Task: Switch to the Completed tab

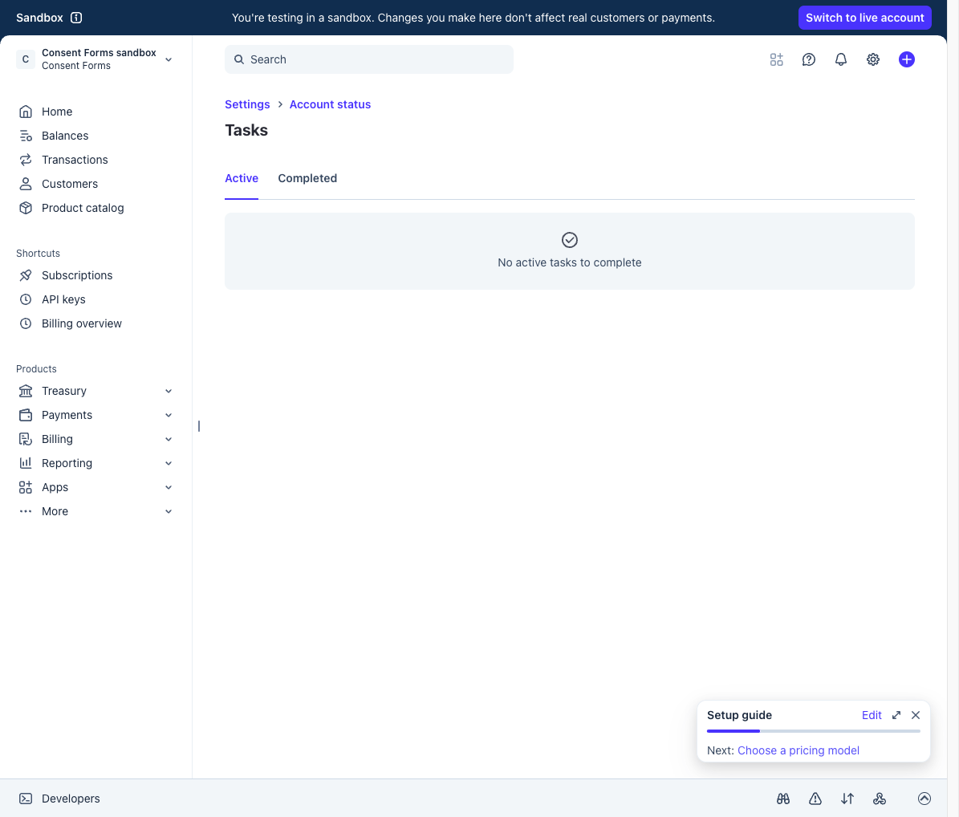Action: tap(307, 178)
